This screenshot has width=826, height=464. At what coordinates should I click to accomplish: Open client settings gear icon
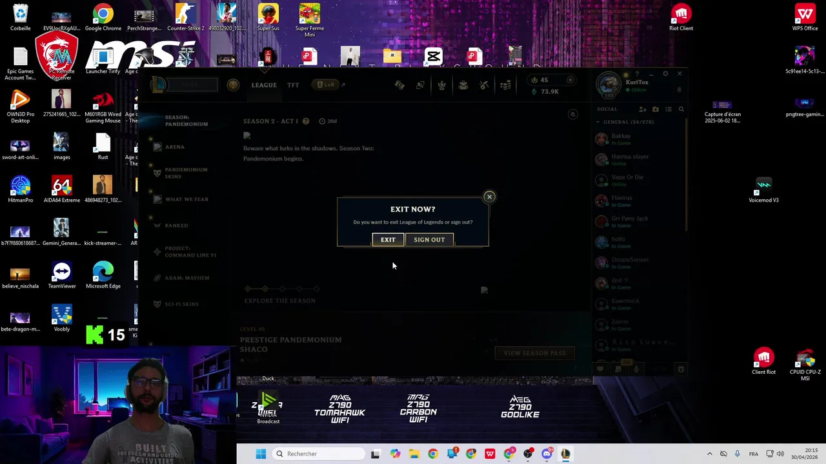pyautogui.click(x=665, y=73)
